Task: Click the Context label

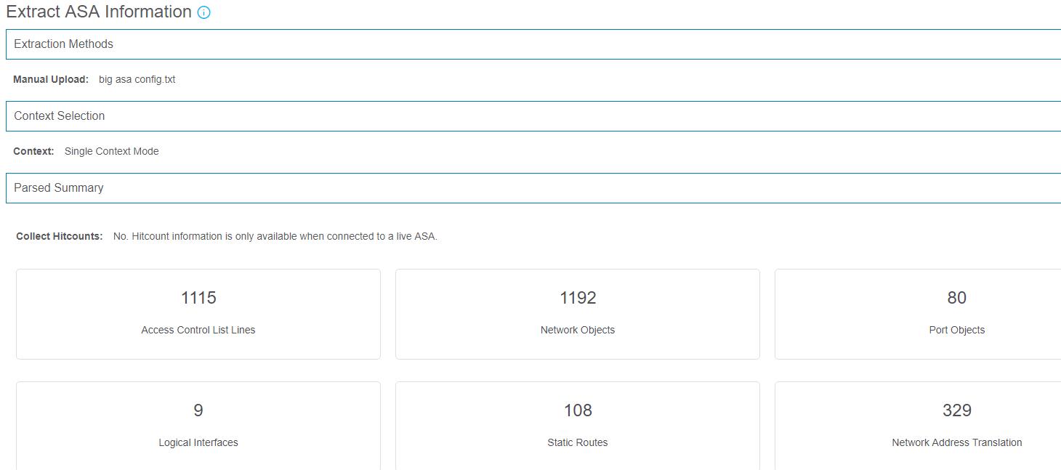Action: (33, 151)
